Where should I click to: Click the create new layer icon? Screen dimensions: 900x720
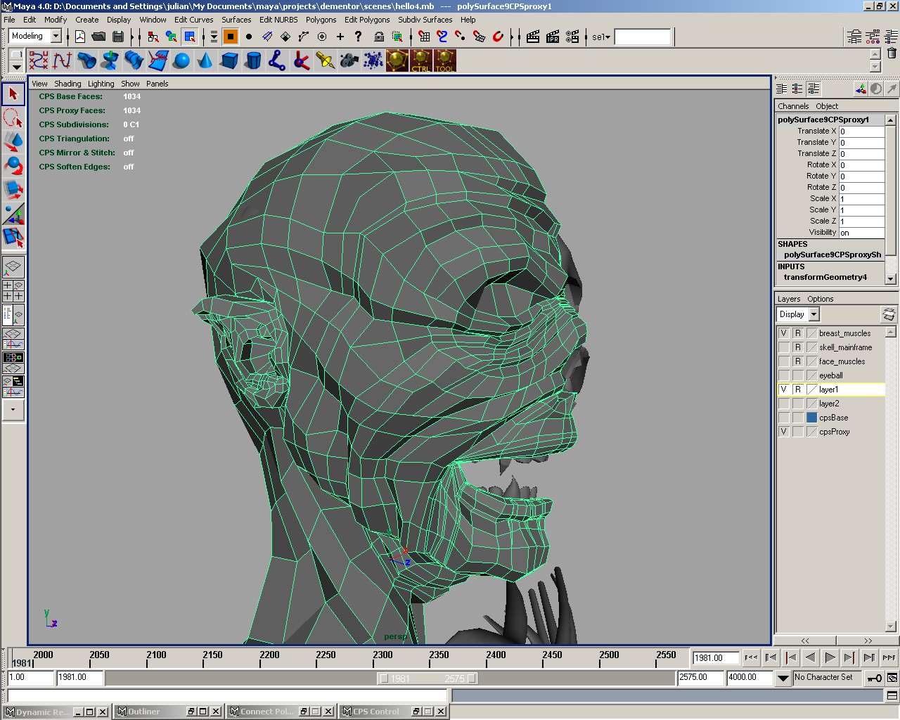[889, 314]
